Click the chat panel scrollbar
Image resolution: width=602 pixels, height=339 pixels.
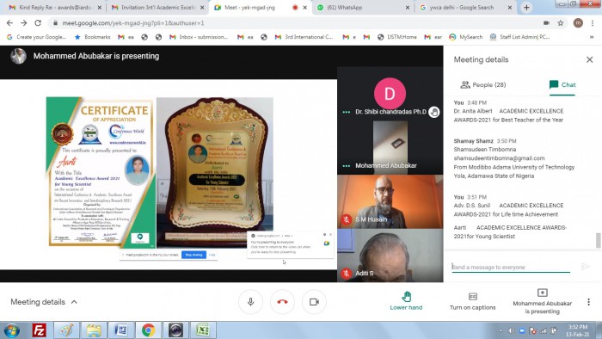tap(599, 241)
